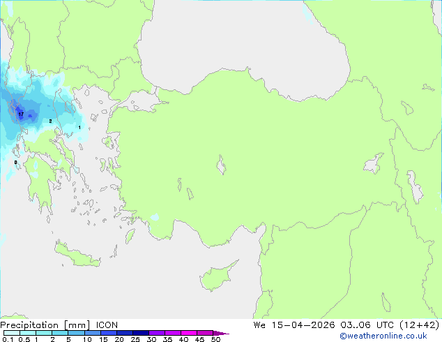Click the legend scale value '25'
This screenshot has height=342, width=442.
coord(135,339)
